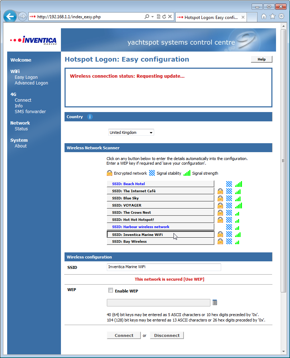Viewport: 290px width, 358px height.
Task: Open Info under 4G
Action: pos(19,106)
